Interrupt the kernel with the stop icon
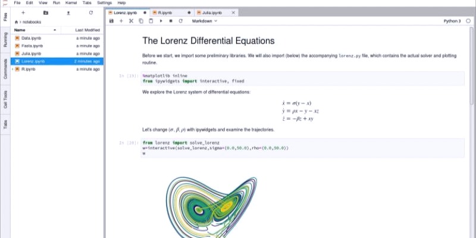 [171, 21]
